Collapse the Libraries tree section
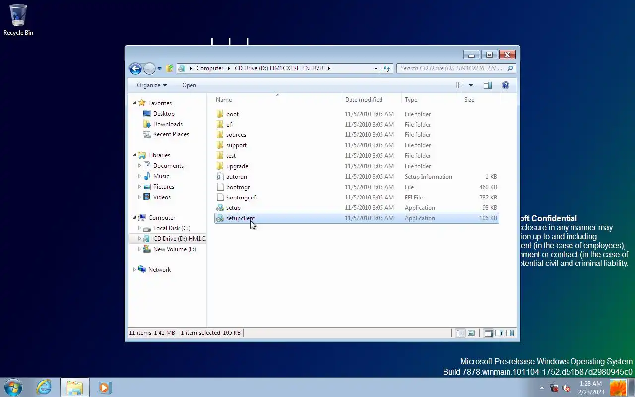 pyautogui.click(x=134, y=155)
